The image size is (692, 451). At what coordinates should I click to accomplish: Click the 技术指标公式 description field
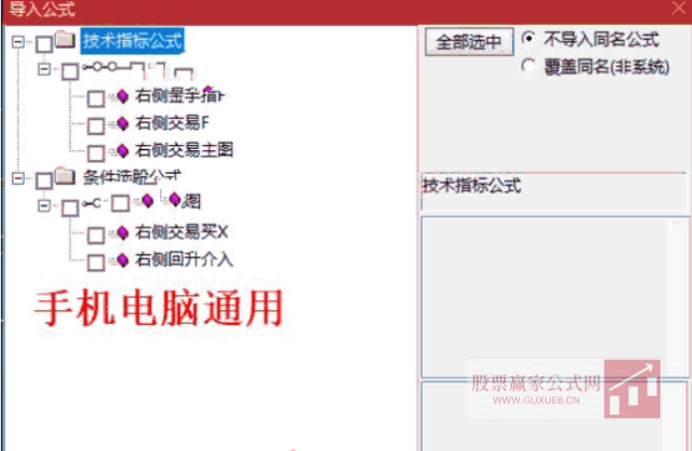[x=555, y=191]
